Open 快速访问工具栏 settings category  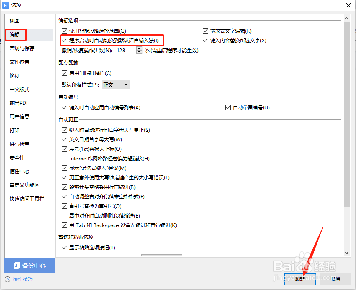pyautogui.click(x=27, y=198)
